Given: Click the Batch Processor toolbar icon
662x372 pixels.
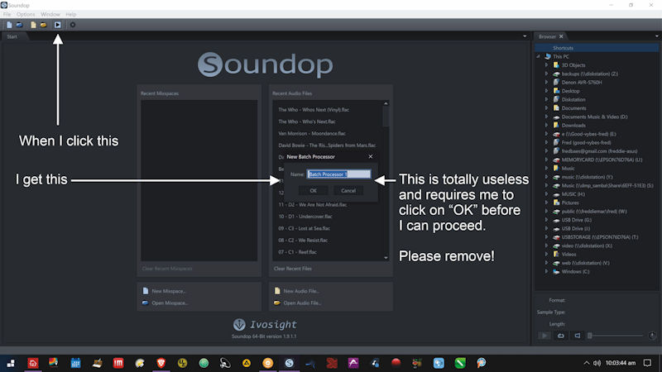Looking at the screenshot, I should tap(57, 25).
